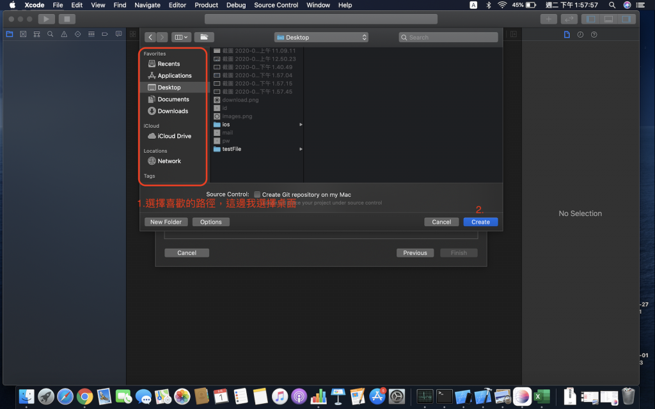Open Activity Monitor from the Dock

[x=425, y=396]
